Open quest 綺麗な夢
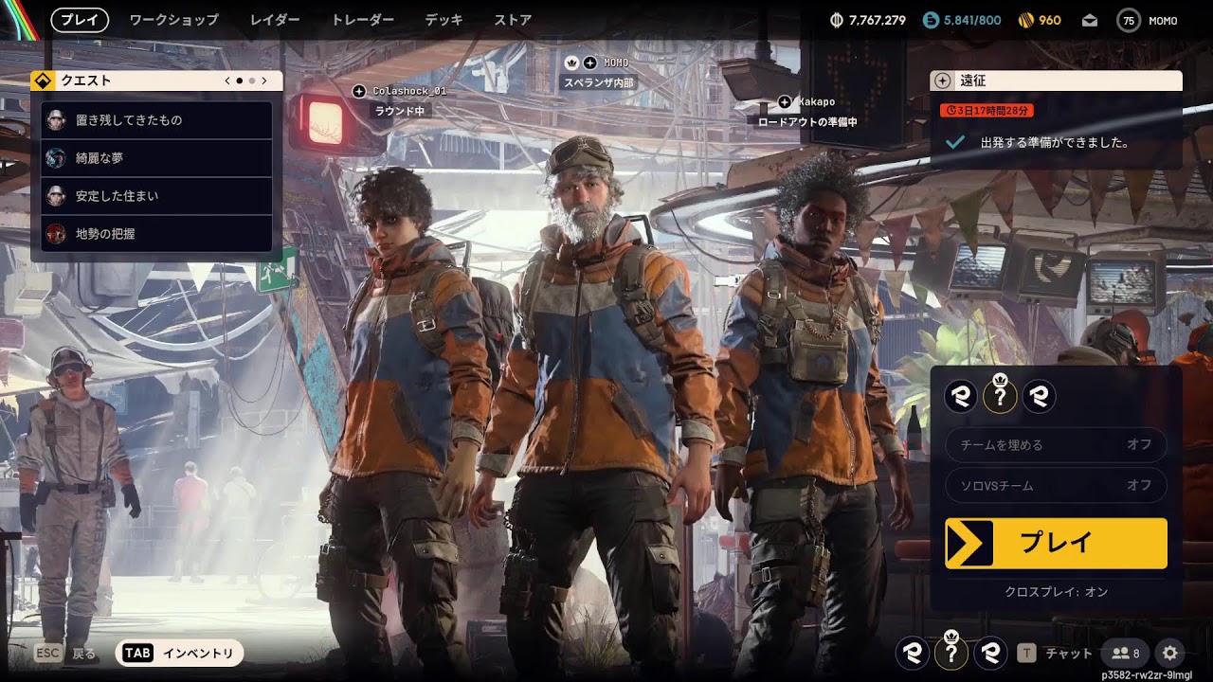1213x682 pixels. [157, 158]
